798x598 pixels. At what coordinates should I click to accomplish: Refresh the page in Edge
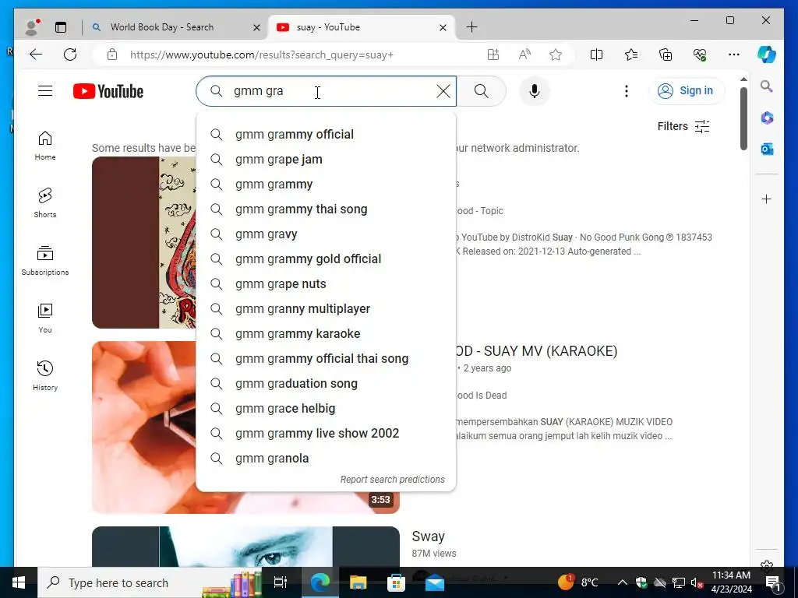pos(70,55)
